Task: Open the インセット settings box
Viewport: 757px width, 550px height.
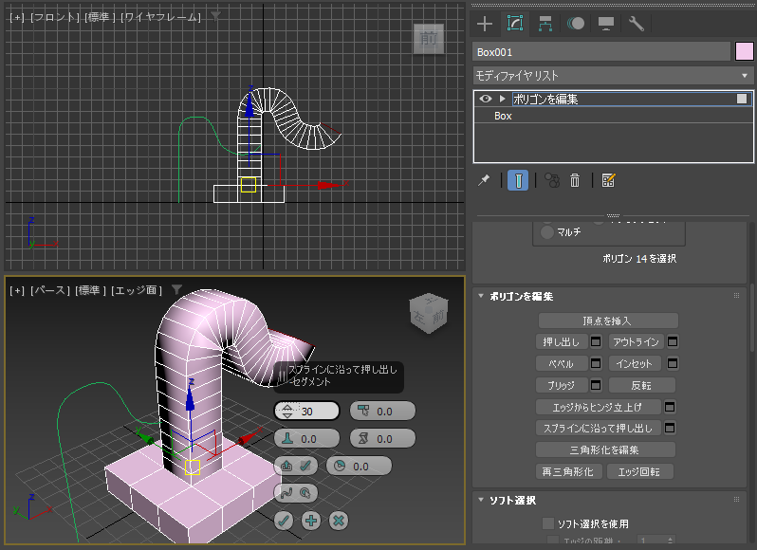Action: 673,363
